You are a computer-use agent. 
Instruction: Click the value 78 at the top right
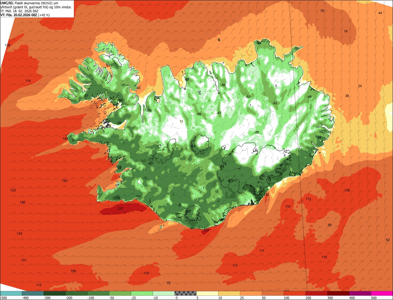pyautogui.click(x=322, y=11)
